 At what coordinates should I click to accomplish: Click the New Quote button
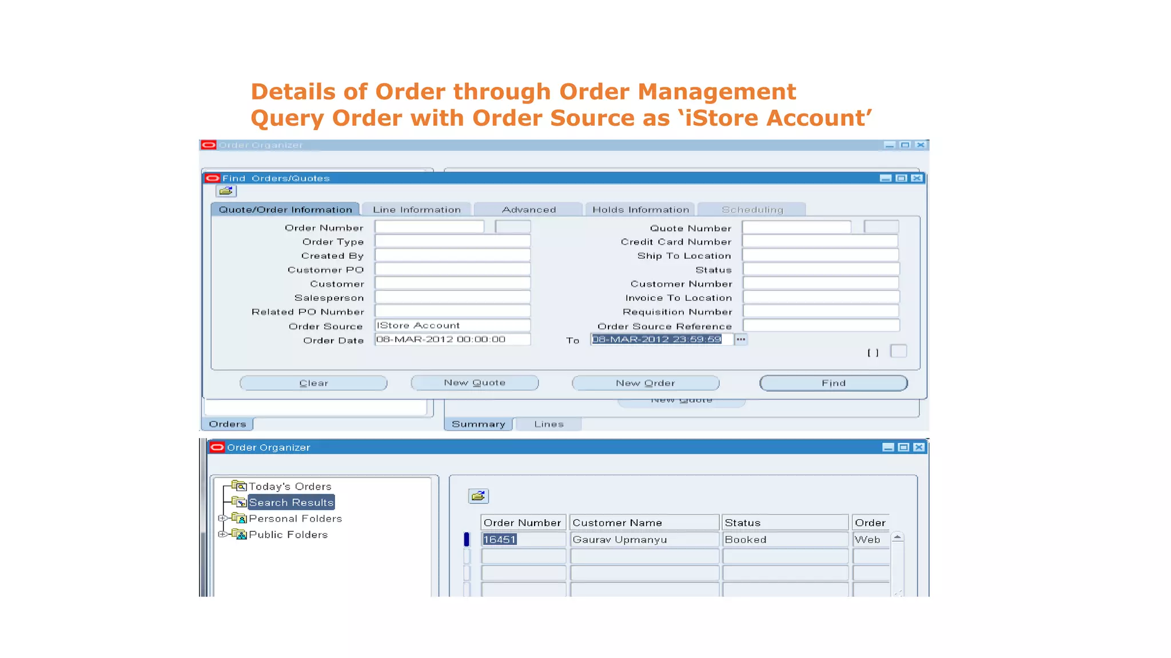[x=475, y=383]
